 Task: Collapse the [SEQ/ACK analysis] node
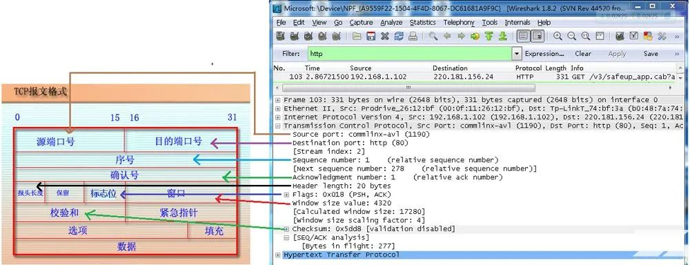(286, 237)
